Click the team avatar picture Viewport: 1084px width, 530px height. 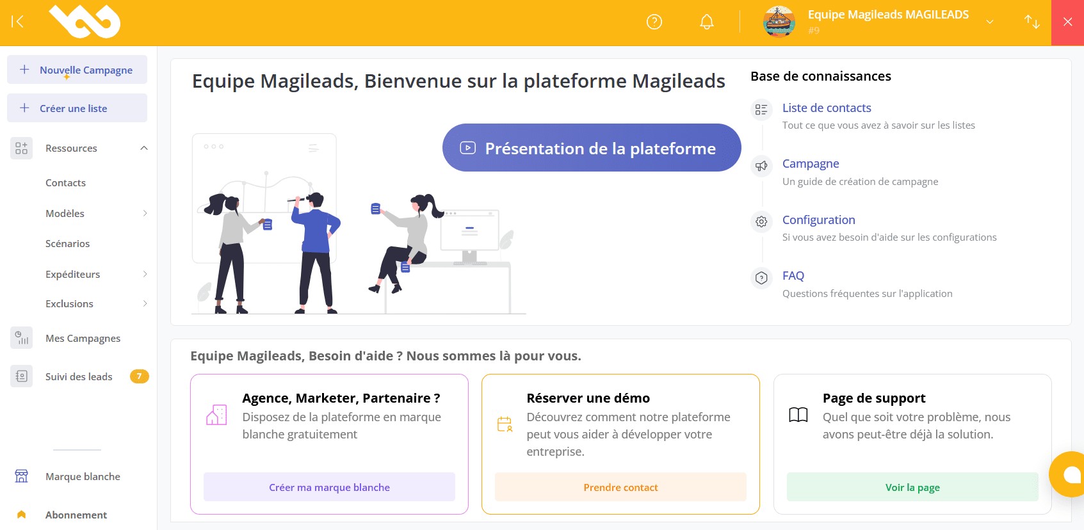click(x=779, y=22)
